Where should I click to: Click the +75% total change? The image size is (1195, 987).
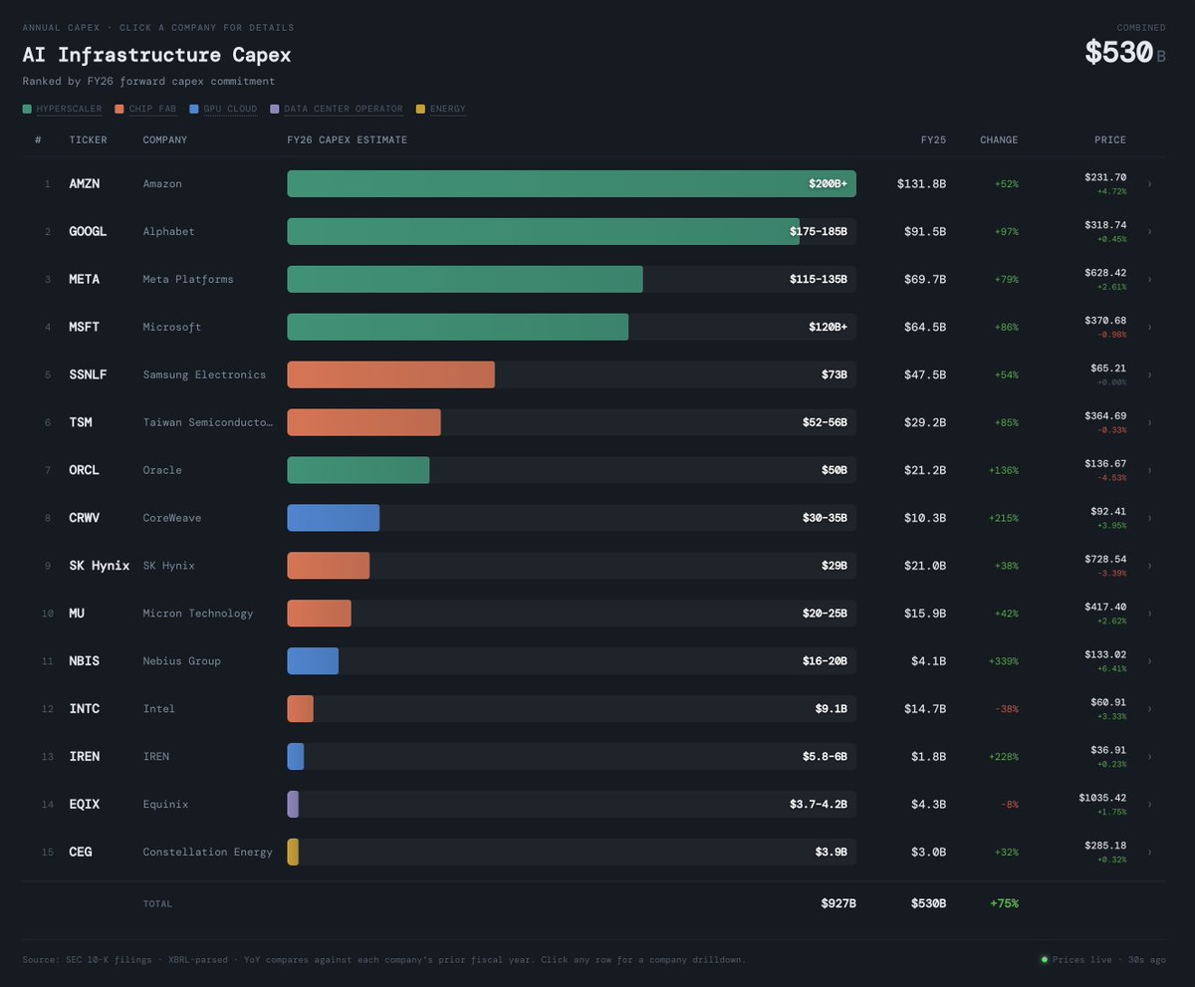tap(1004, 903)
